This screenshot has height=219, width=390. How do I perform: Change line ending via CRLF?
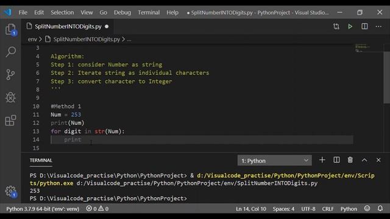point(328,209)
